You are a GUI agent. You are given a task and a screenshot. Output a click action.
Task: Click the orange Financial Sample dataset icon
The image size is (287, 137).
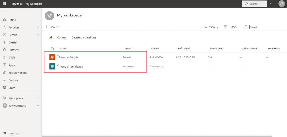(x=52, y=57)
